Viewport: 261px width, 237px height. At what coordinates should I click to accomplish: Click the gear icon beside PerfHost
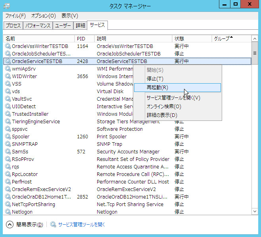8,182
